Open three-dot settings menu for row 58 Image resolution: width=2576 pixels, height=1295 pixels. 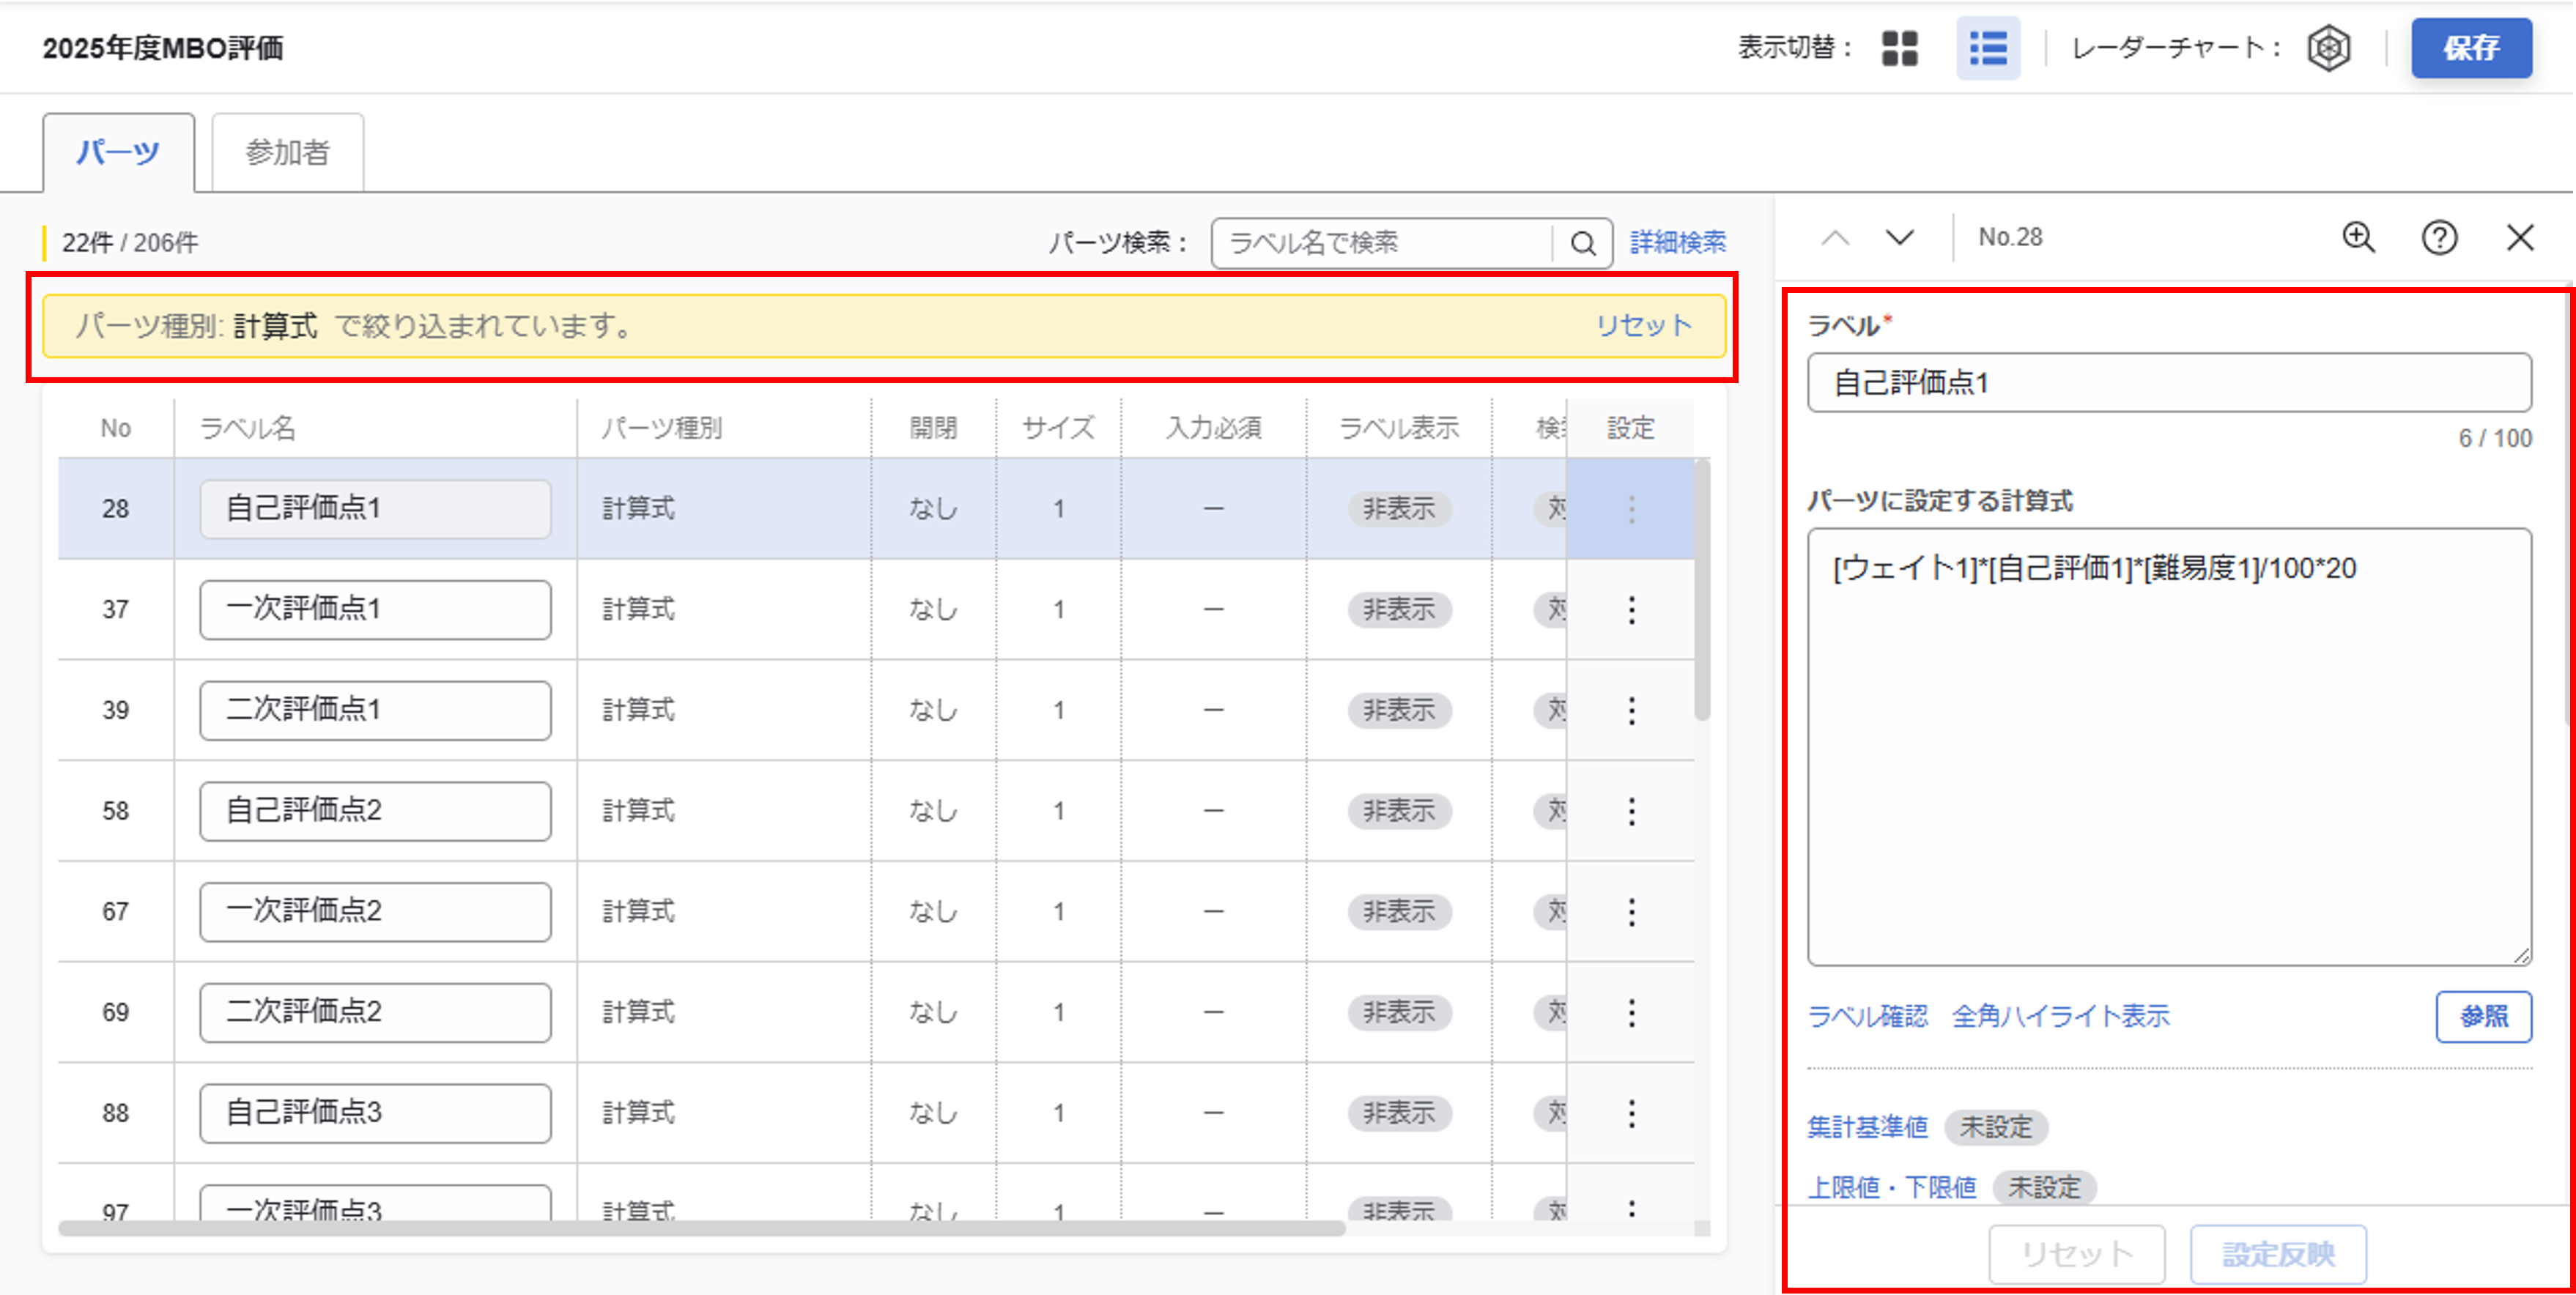(x=1631, y=811)
